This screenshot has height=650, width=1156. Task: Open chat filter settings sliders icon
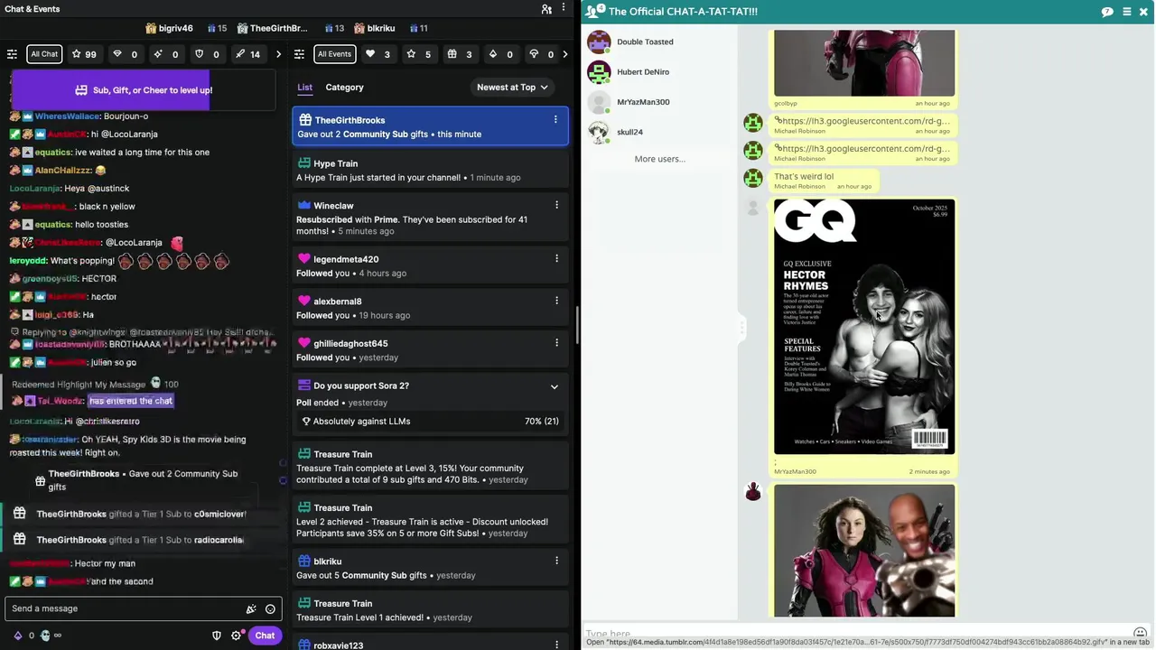[x=12, y=54]
